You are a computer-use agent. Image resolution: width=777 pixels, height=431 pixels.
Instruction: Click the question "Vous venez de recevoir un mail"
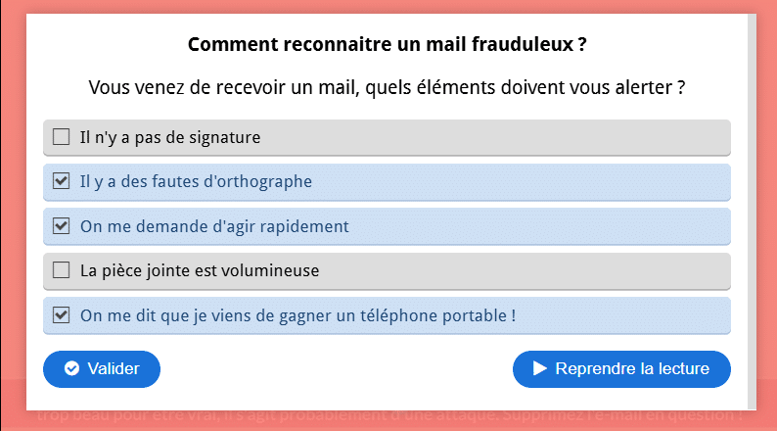(x=387, y=87)
